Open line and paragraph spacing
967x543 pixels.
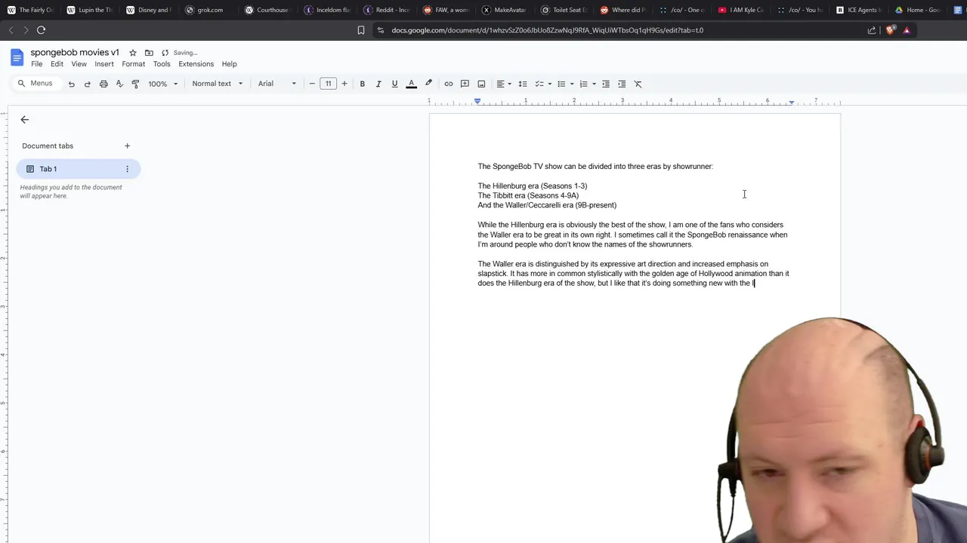522,84
